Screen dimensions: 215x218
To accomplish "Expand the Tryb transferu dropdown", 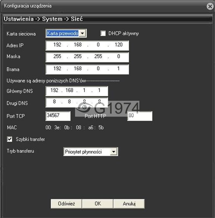I will pyautogui.click(x=114, y=152).
